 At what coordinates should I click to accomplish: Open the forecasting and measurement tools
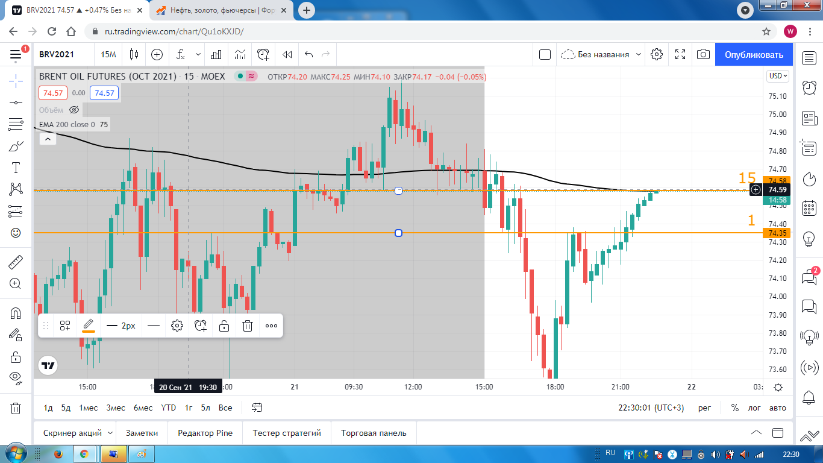click(16, 211)
